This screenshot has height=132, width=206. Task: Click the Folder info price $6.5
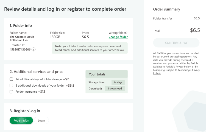tap(85, 37)
